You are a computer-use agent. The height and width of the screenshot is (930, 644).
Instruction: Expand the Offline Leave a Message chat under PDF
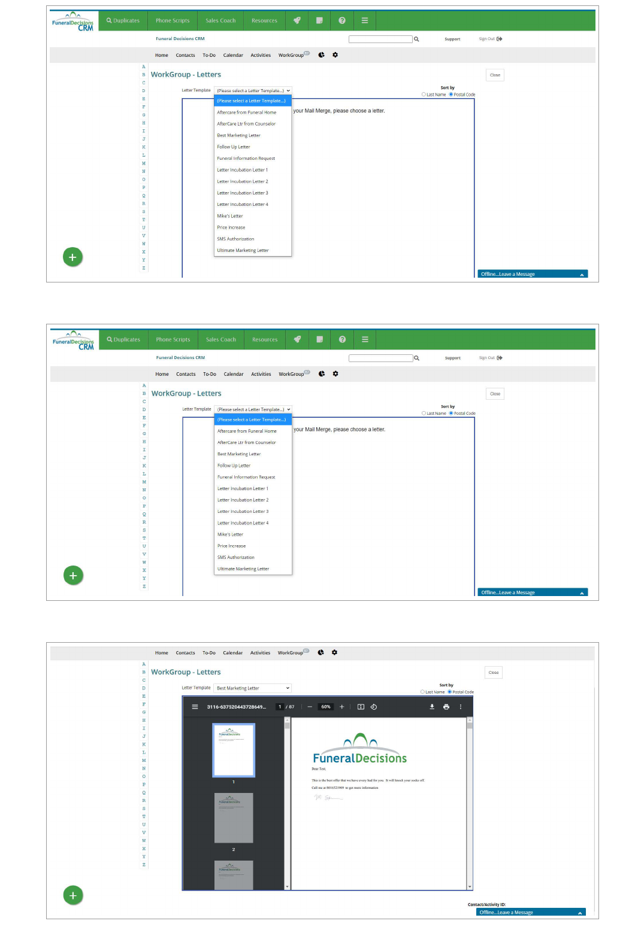tap(531, 912)
